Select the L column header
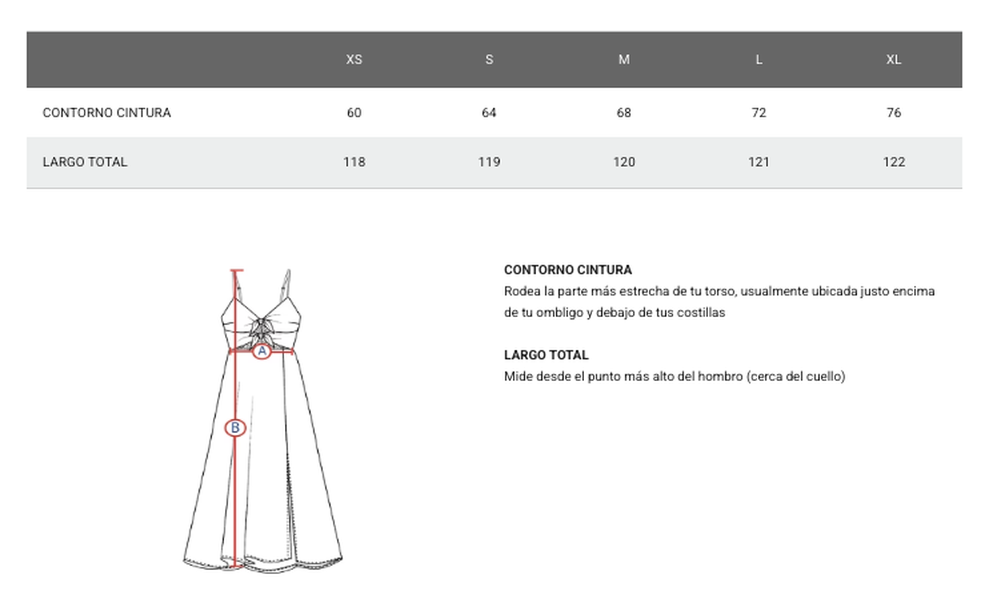The height and width of the screenshot is (615, 989). pos(759,59)
